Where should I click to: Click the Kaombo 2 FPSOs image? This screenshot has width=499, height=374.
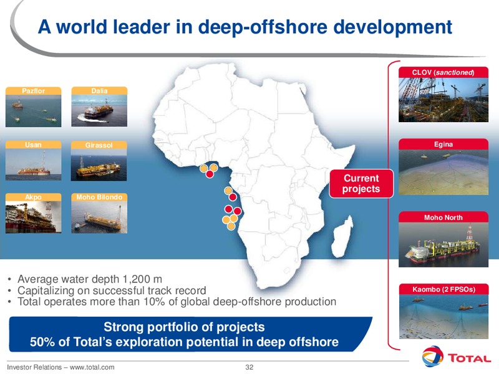443,317
